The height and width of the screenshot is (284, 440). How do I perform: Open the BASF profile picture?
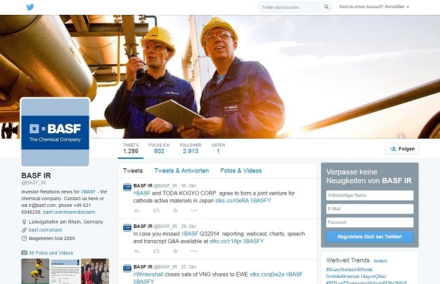[56, 132]
